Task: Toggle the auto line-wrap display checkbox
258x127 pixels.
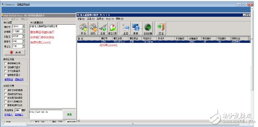Action: pyautogui.click(x=6, y=67)
